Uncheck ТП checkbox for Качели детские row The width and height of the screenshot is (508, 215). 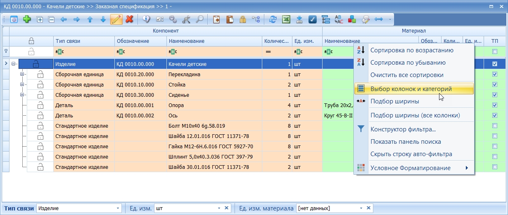[495, 64]
